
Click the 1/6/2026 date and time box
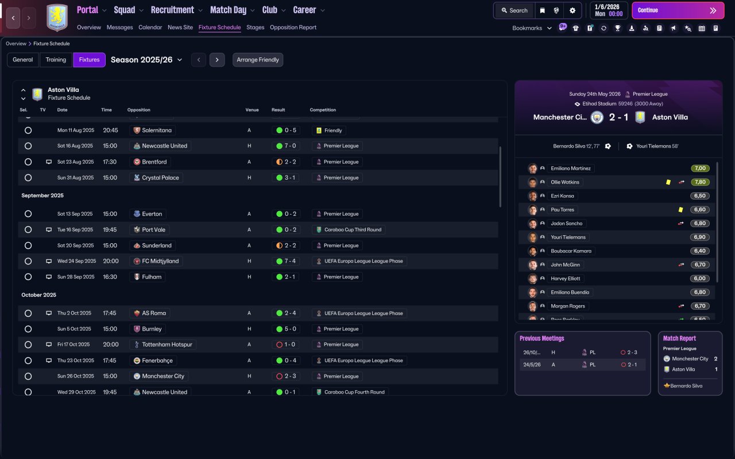608,10
